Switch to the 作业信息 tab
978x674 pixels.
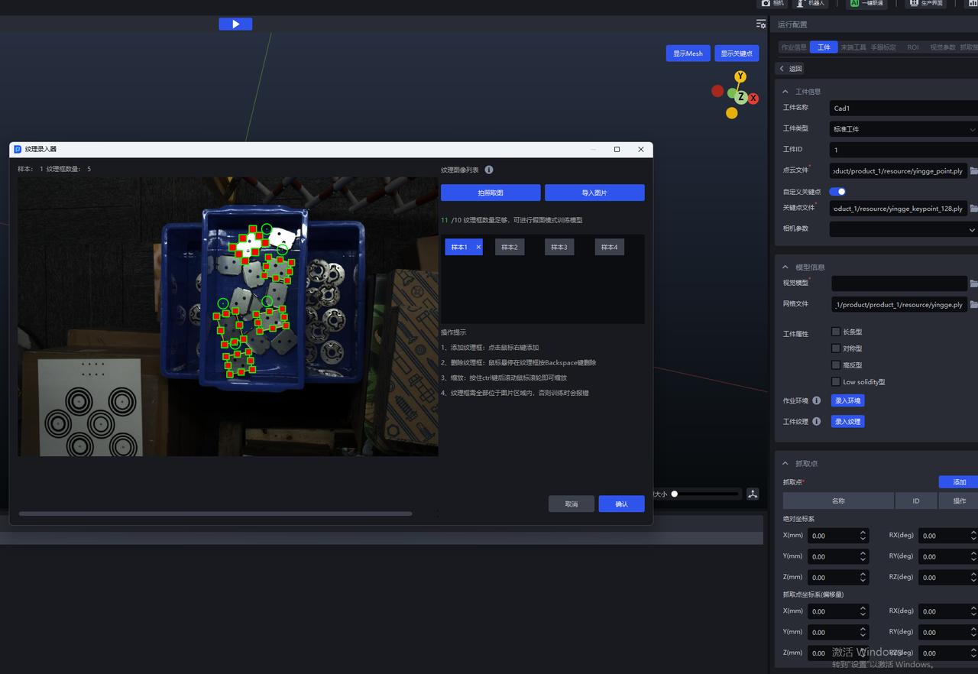click(x=793, y=47)
